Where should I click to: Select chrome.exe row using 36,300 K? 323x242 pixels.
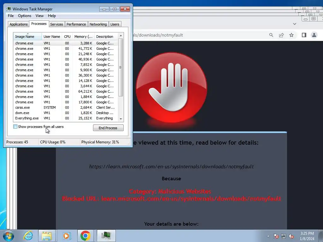click(66, 75)
